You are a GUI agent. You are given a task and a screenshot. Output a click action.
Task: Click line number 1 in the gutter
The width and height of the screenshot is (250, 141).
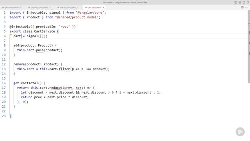tap(5, 13)
